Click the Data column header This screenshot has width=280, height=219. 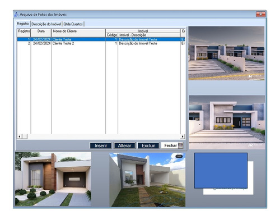click(x=41, y=33)
